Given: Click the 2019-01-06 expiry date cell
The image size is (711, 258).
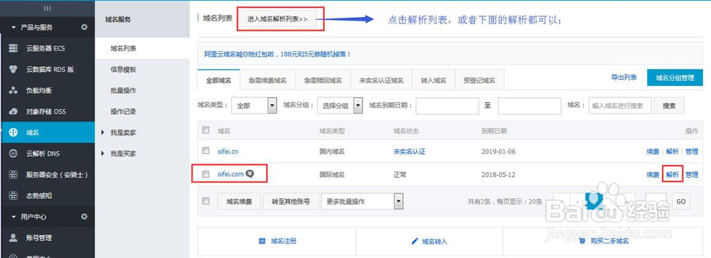Looking at the screenshot, I should tap(498, 151).
